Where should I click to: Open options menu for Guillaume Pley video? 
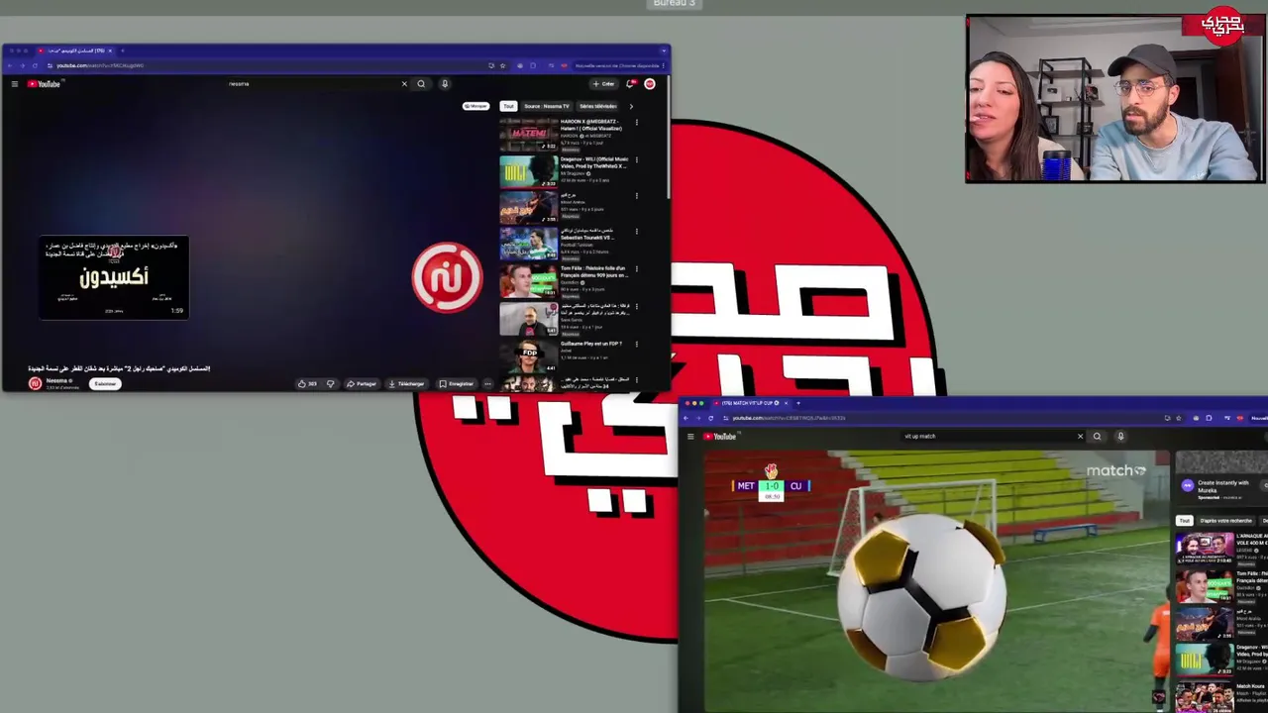(636, 344)
